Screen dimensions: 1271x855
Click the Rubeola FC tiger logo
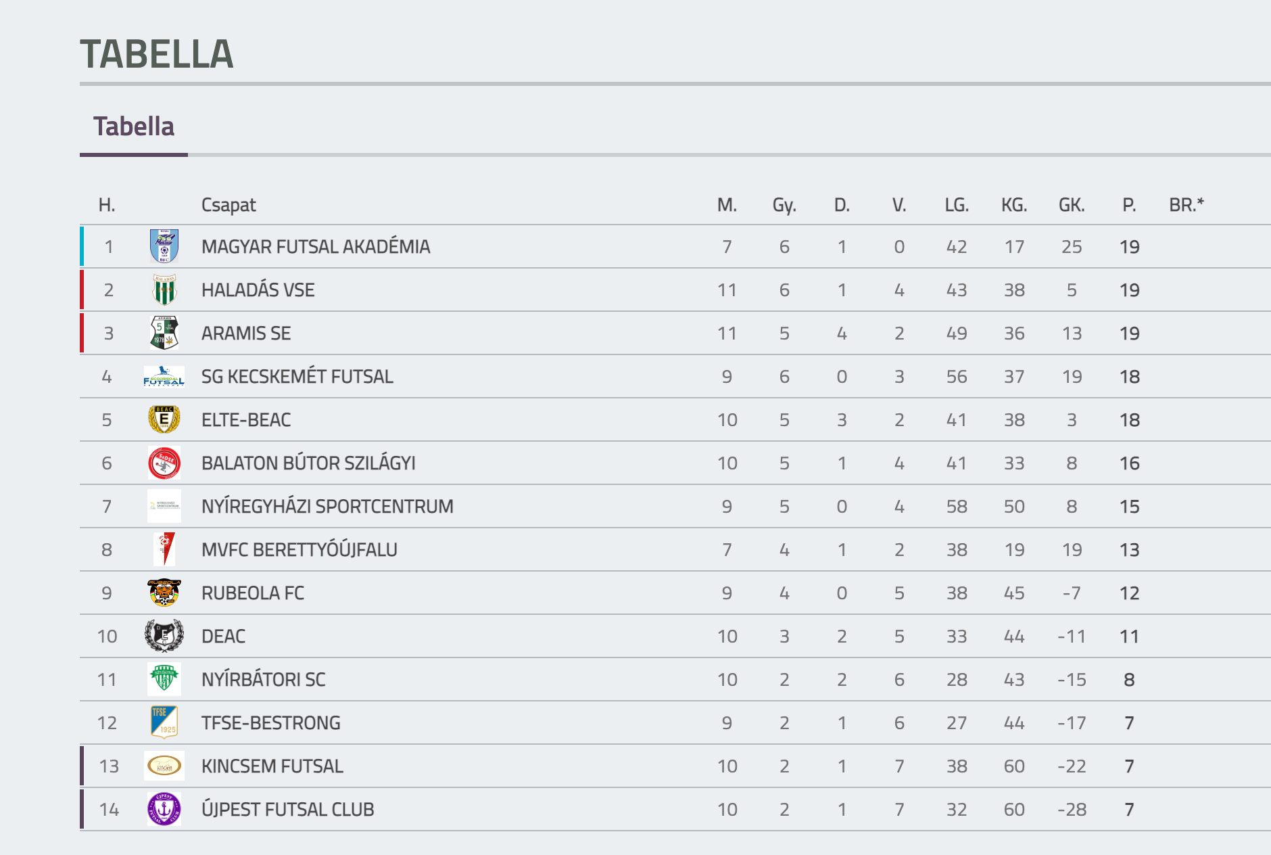[164, 593]
